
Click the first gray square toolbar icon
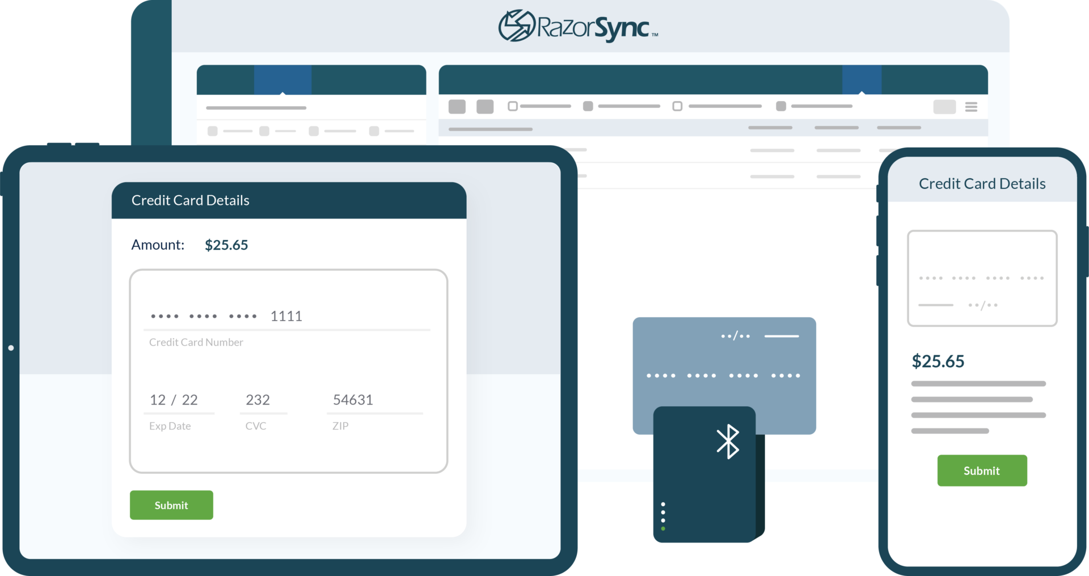(x=457, y=107)
